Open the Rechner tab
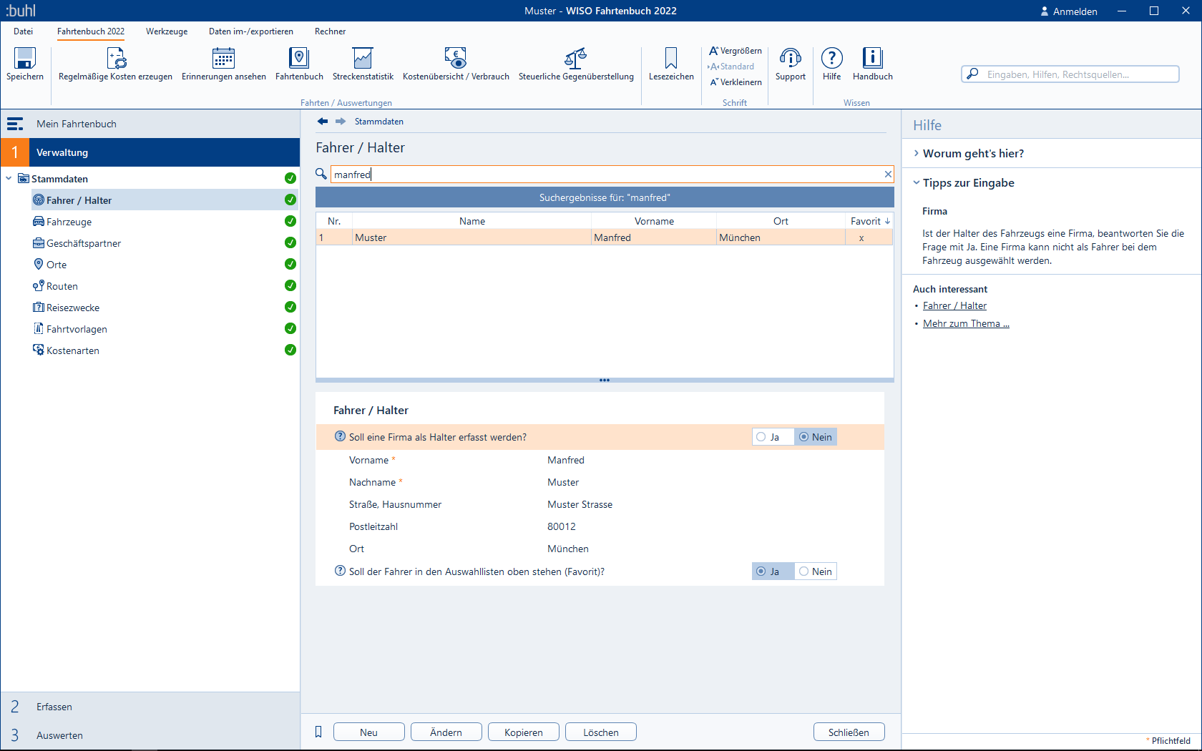The width and height of the screenshot is (1202, 751). (330, 31)
